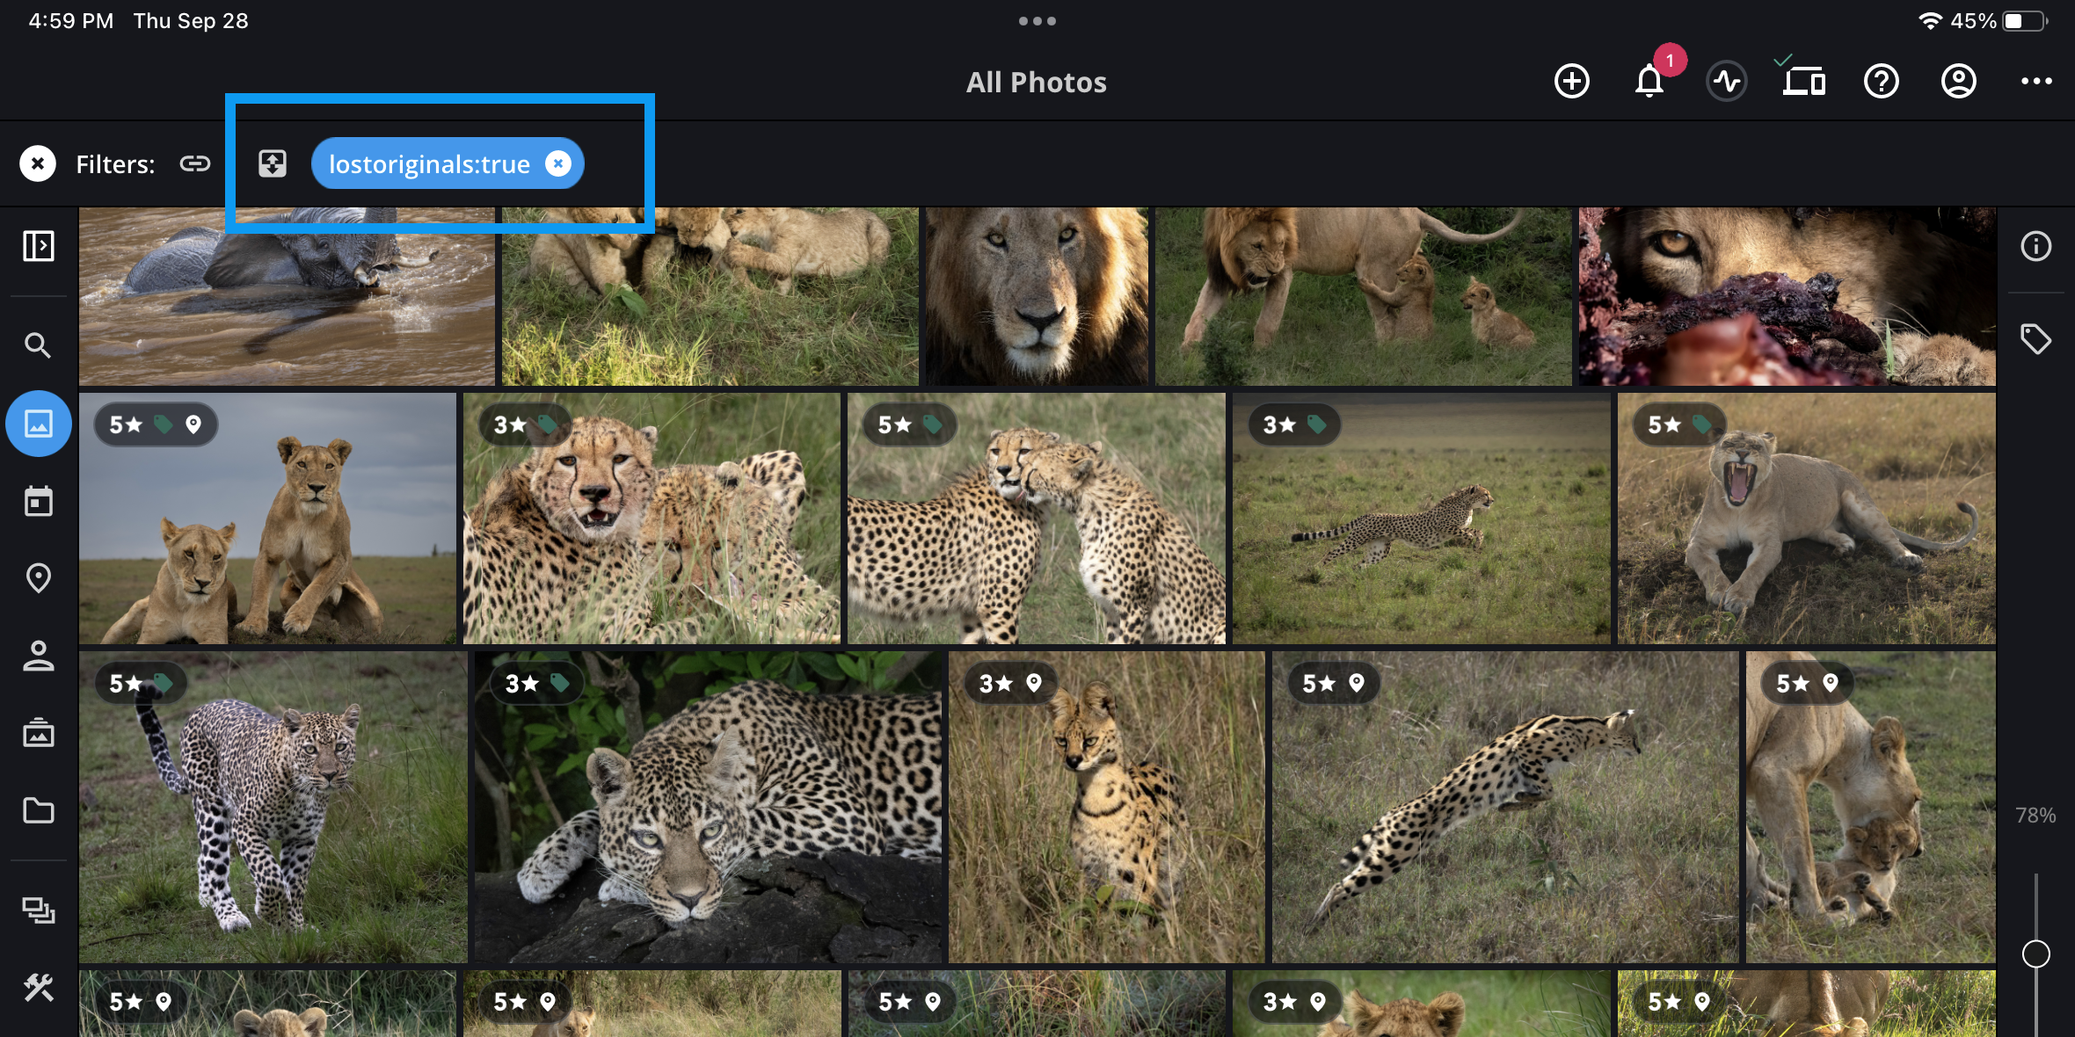Select the photos view tab in sidebar
Screen dimensions: 2075x1037
click(x=38, y=424)
